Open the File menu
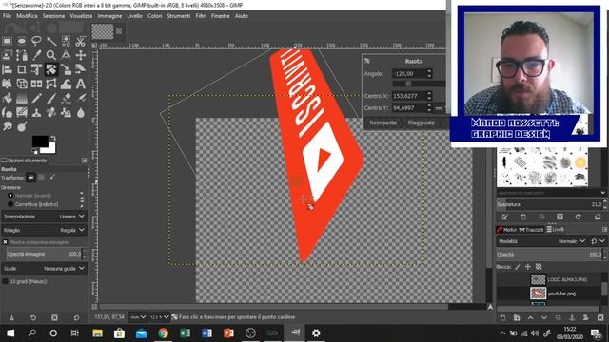This screenshot has width=609, height=342. (x=7, y=16)
